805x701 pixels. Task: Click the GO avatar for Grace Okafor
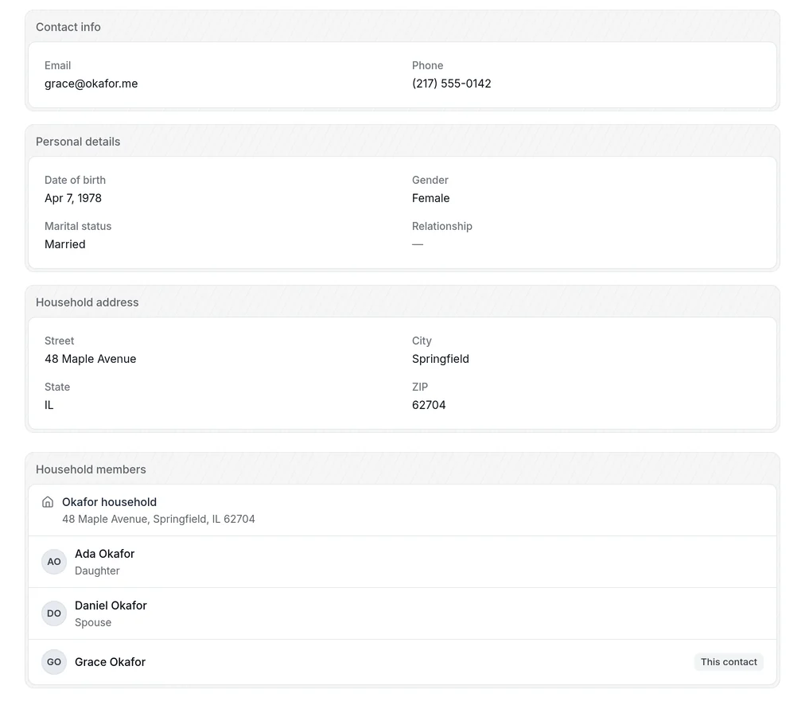coord(54,662)
